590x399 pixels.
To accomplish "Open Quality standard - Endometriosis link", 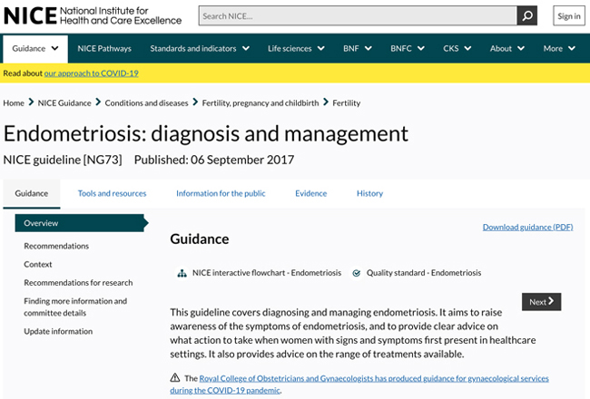I will [424, 273].
